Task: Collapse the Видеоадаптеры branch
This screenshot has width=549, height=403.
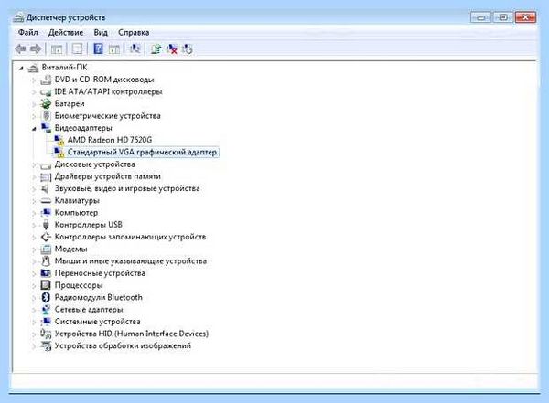Action: point(34,129)
